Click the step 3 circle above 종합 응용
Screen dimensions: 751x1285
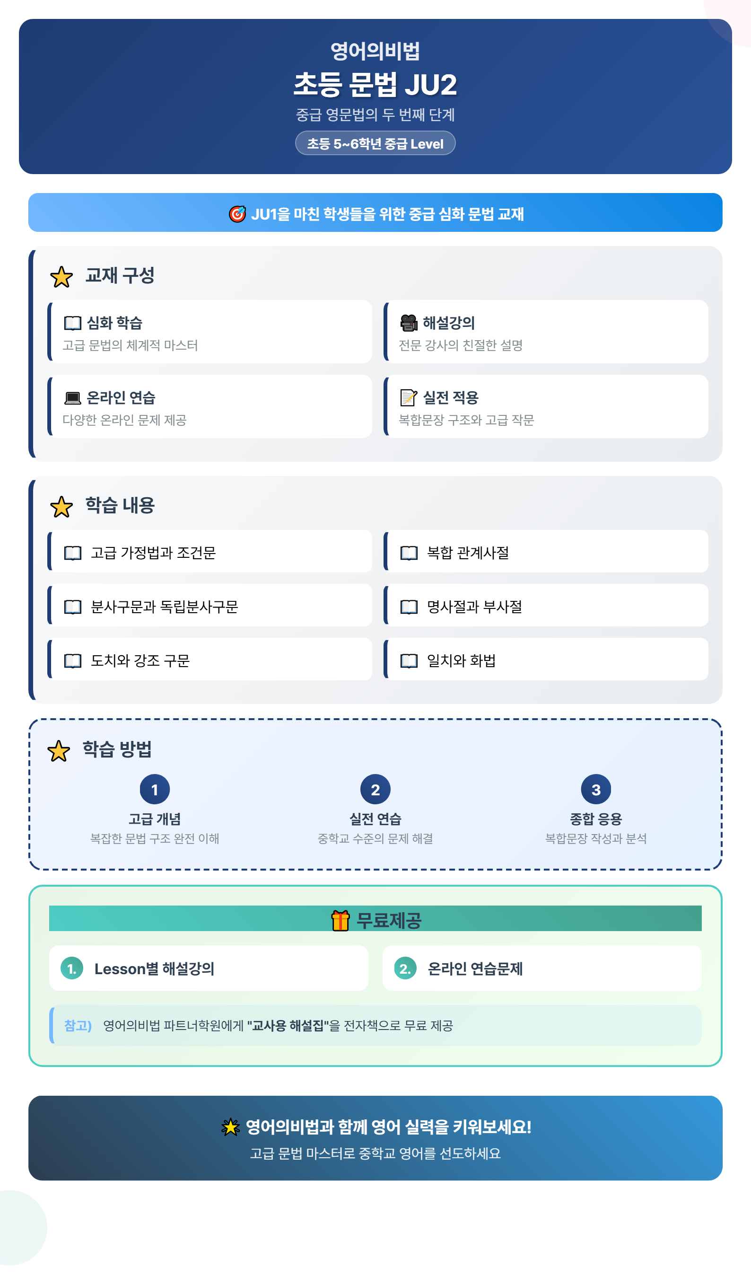point(596,789)
